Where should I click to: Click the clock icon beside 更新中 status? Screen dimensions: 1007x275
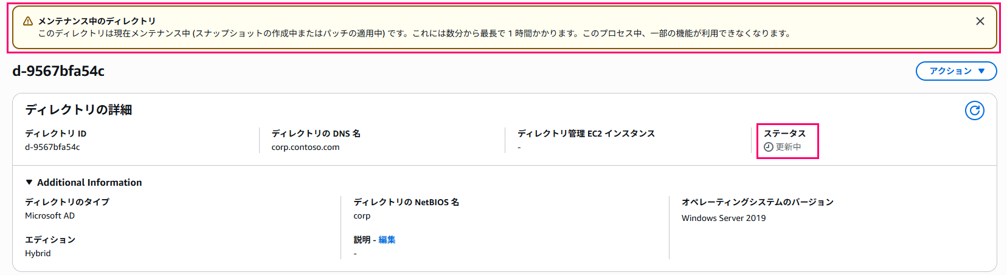pyautogui.click(x=769, y=147)
